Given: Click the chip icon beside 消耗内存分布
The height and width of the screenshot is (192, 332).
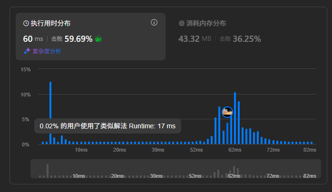Looking at the screenshot, I should 181,23.
